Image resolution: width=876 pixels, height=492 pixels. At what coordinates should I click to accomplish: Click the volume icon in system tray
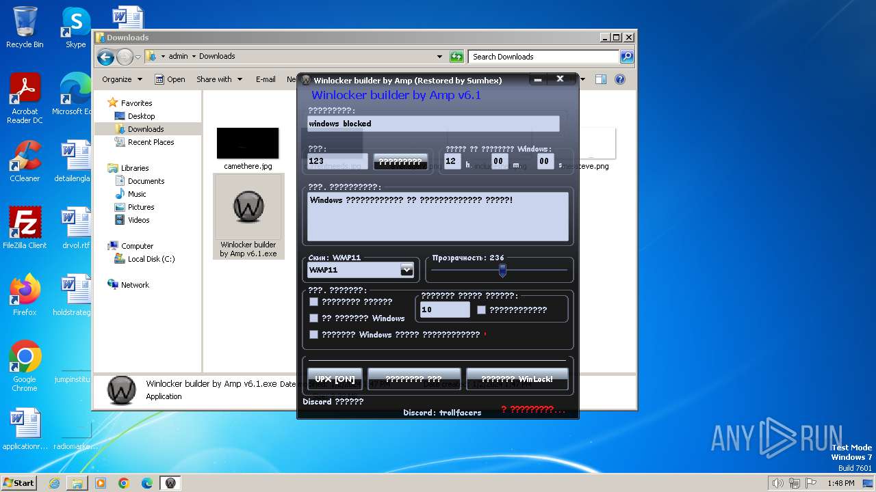coord(777,483)
